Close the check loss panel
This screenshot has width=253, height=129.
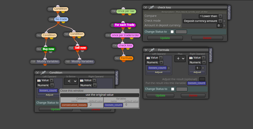[x=146, y=8]
